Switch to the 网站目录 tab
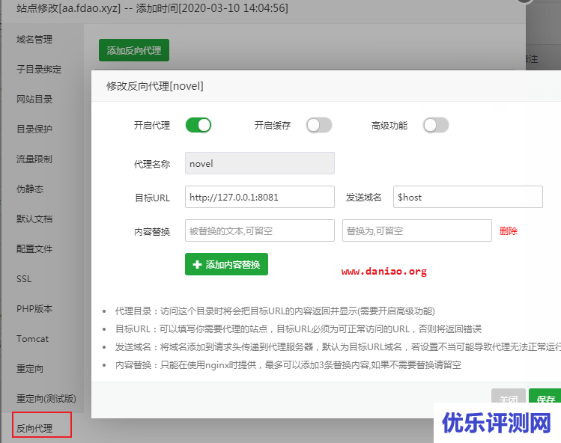Image resolution: width=561 pixels, height=443 pixels. (x=34, y=99)
